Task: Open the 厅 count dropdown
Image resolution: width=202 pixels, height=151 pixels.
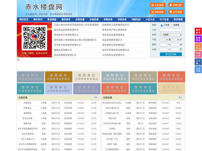Action: [x=175, y=40]
